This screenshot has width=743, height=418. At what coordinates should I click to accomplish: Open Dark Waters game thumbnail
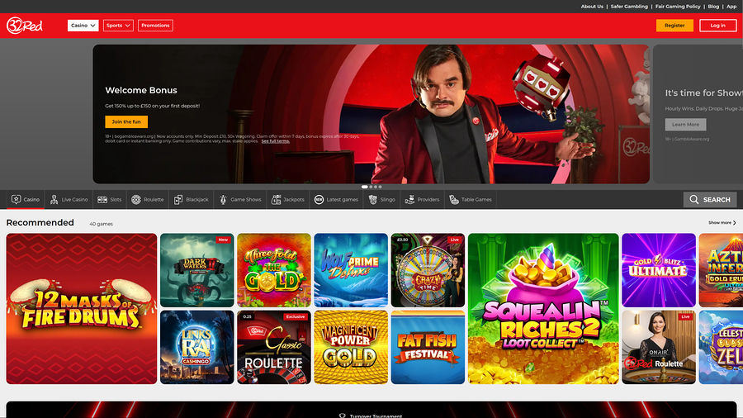[197, 270]
